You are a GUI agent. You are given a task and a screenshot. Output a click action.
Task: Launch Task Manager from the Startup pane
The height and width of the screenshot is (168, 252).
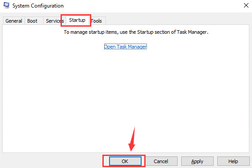pos(126,47)
